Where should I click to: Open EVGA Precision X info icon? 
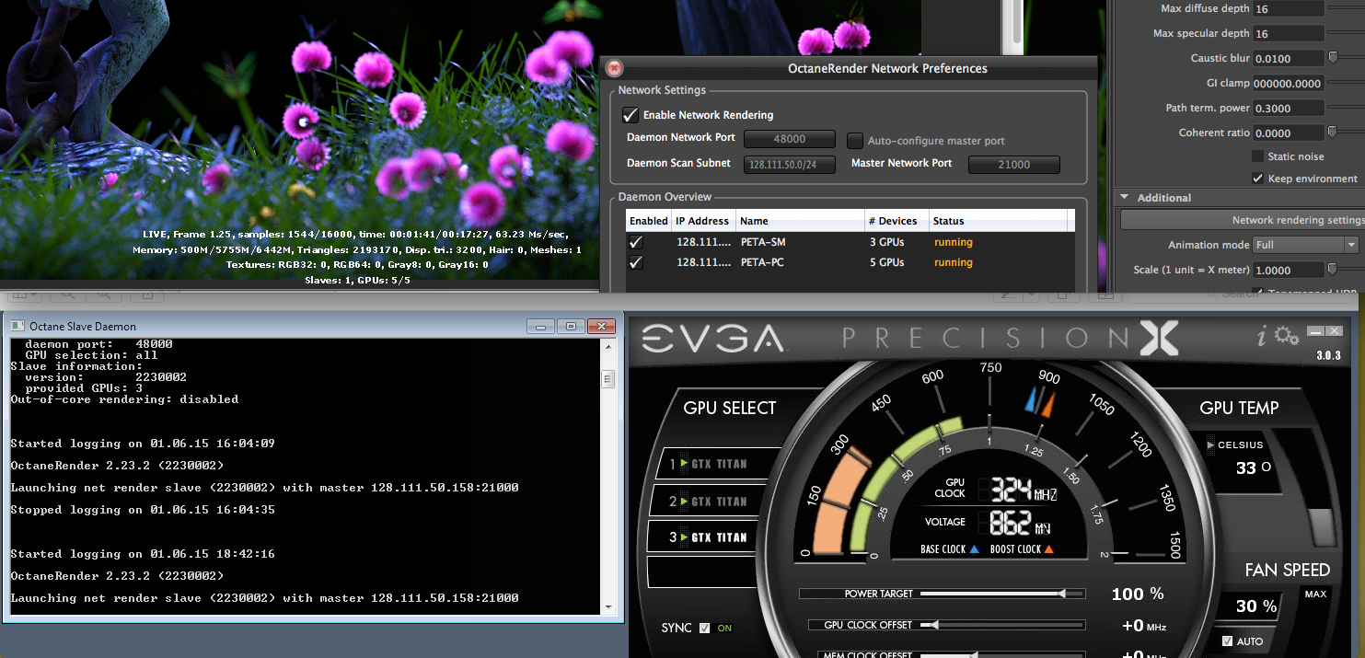coord(1263,338)
